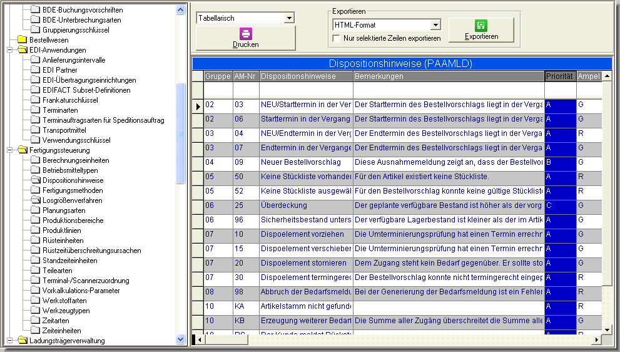Click the tree panel scroll down arrow
The height and width of the screenshot is (352, 620).
pos(181,339)
